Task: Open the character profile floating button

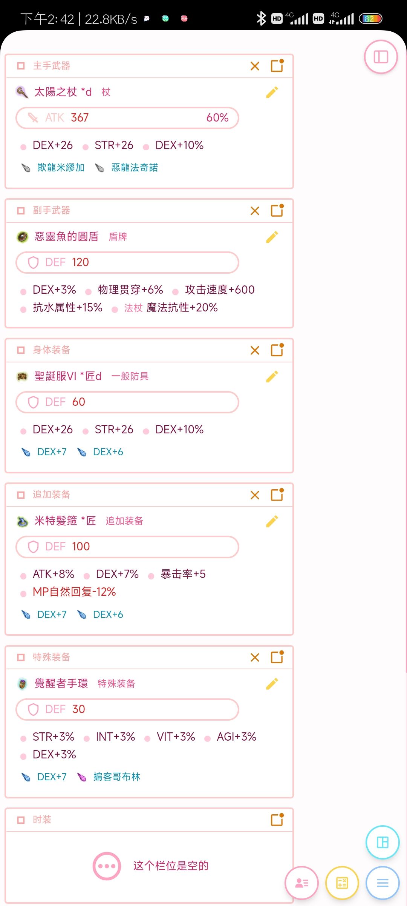Action: 301,883
